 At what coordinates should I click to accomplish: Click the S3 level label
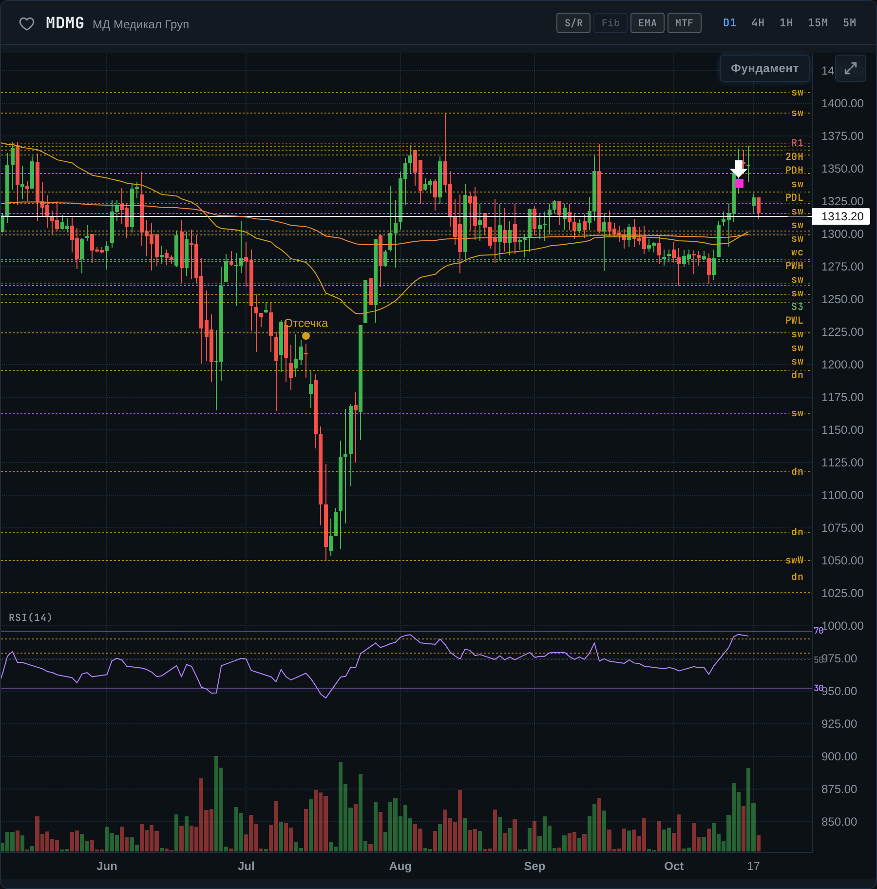797,307
